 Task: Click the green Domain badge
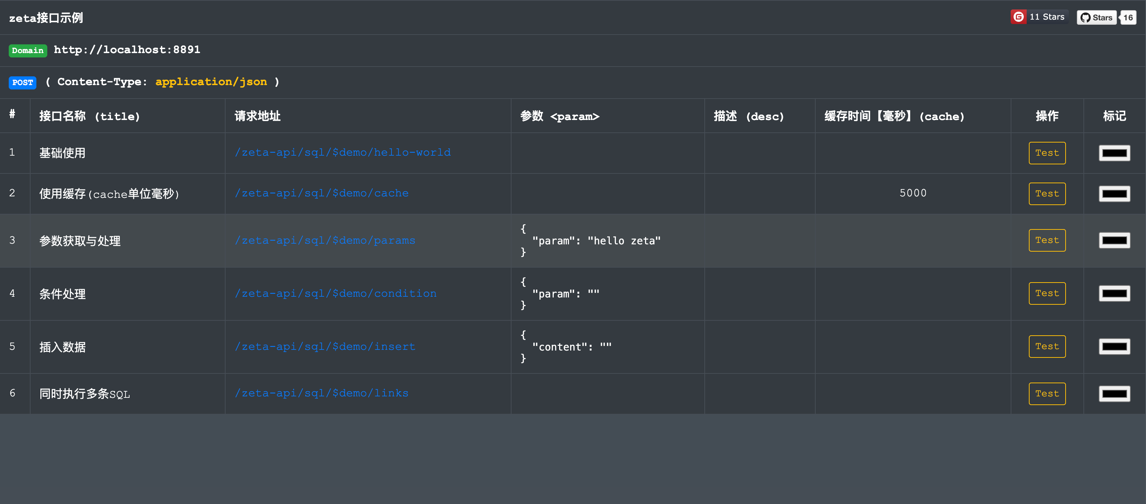pos(28,50)
